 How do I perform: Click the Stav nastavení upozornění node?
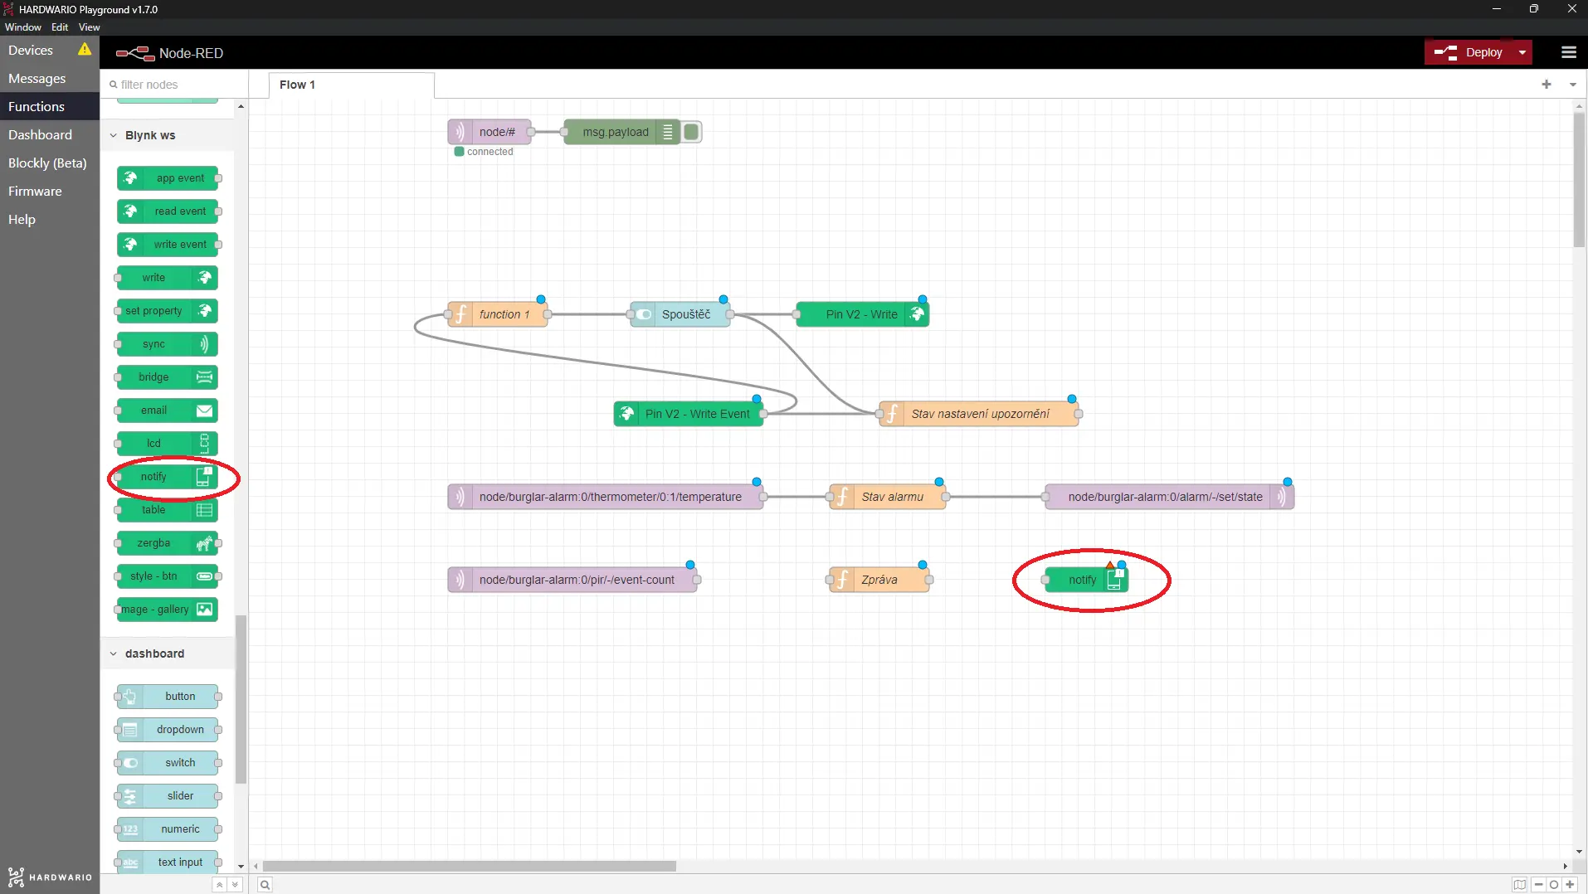(979, 414)
